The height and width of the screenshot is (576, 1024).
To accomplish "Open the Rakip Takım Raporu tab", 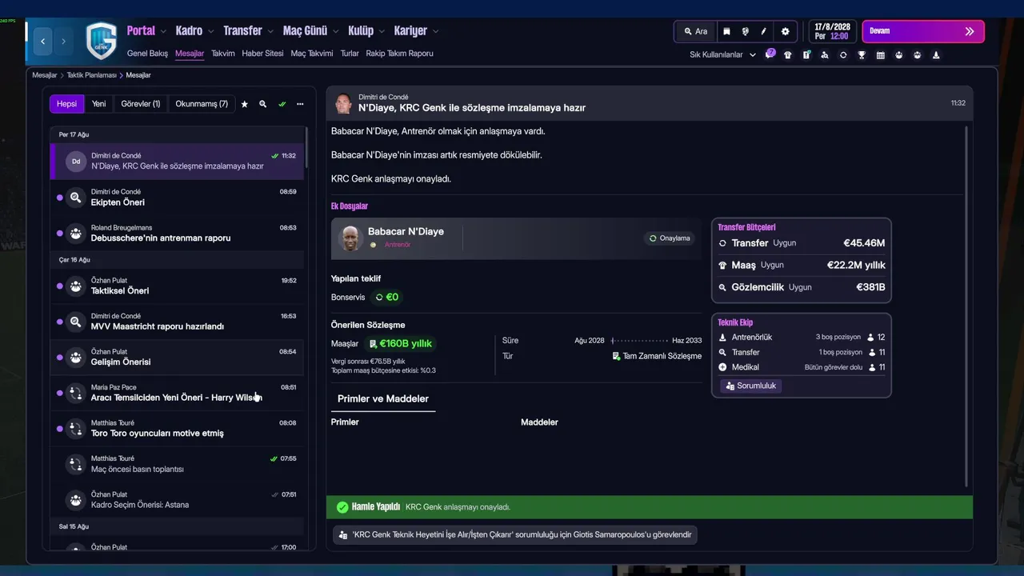I will tap(399, 54).
